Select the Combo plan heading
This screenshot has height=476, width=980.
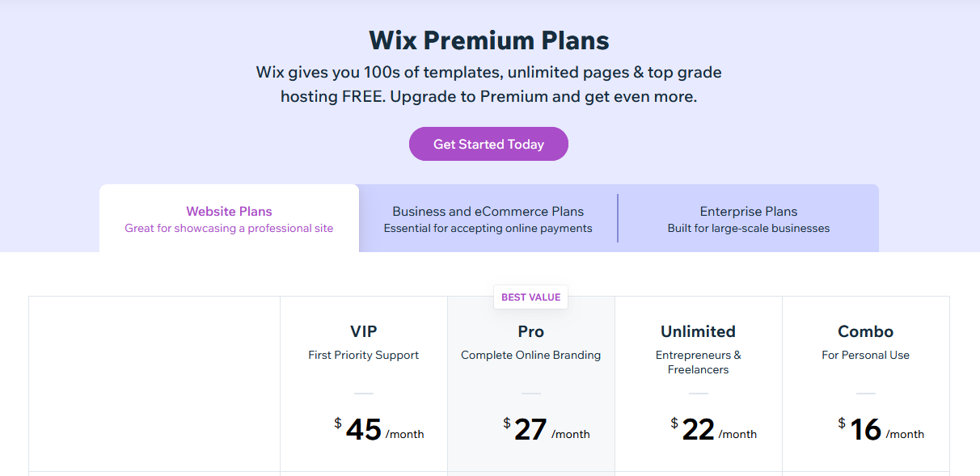(x=866, y=331)
